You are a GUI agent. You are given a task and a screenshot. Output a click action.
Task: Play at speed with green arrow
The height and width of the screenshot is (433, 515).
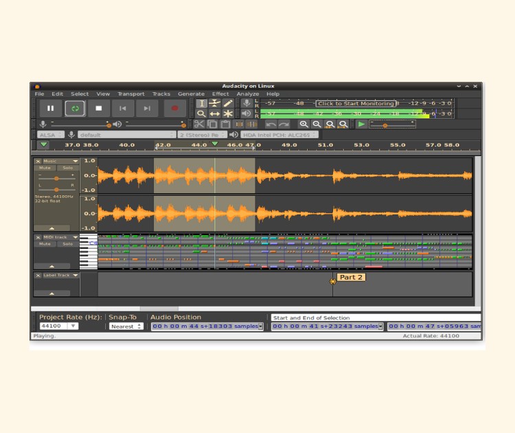click(362, 124)
